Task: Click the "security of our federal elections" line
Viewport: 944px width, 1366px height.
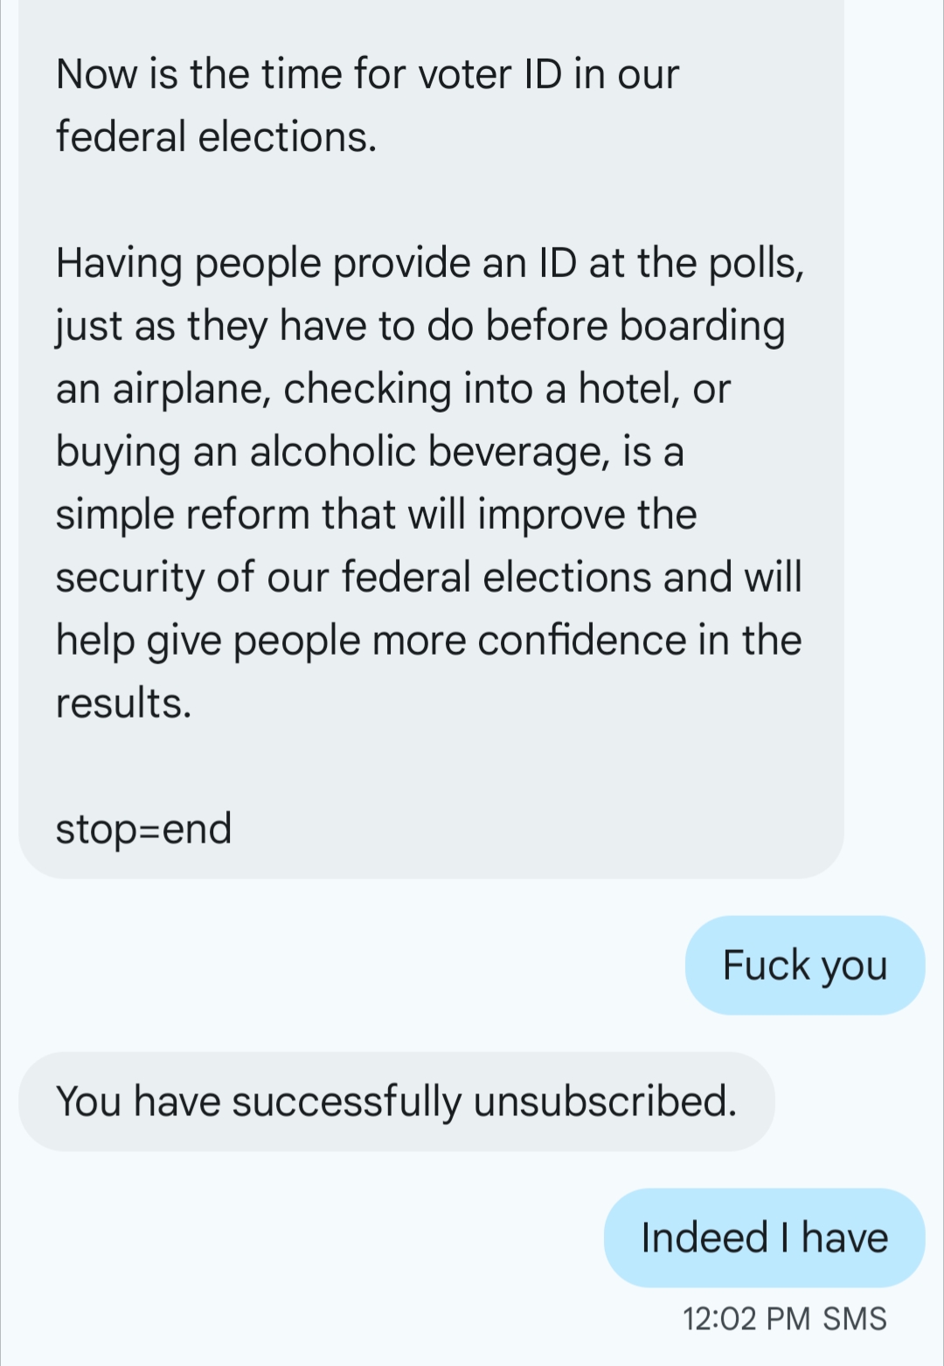Action: [428, 578]
